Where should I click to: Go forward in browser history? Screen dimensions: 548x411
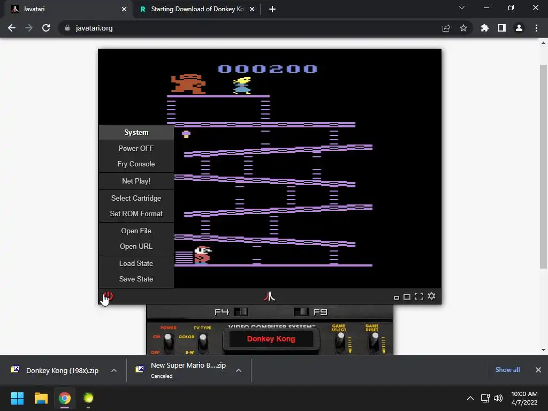coord(29,28)
